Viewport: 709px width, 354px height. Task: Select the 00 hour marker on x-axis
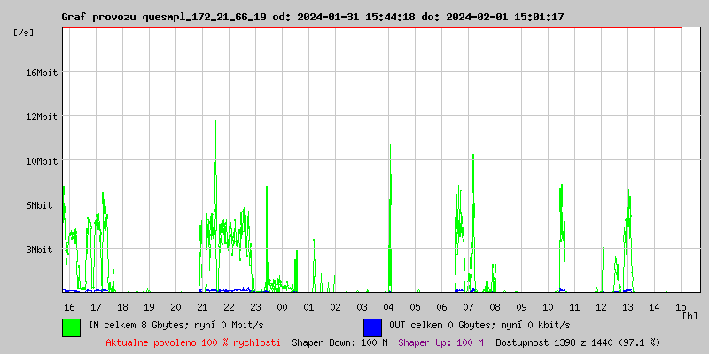coord(282,306)
